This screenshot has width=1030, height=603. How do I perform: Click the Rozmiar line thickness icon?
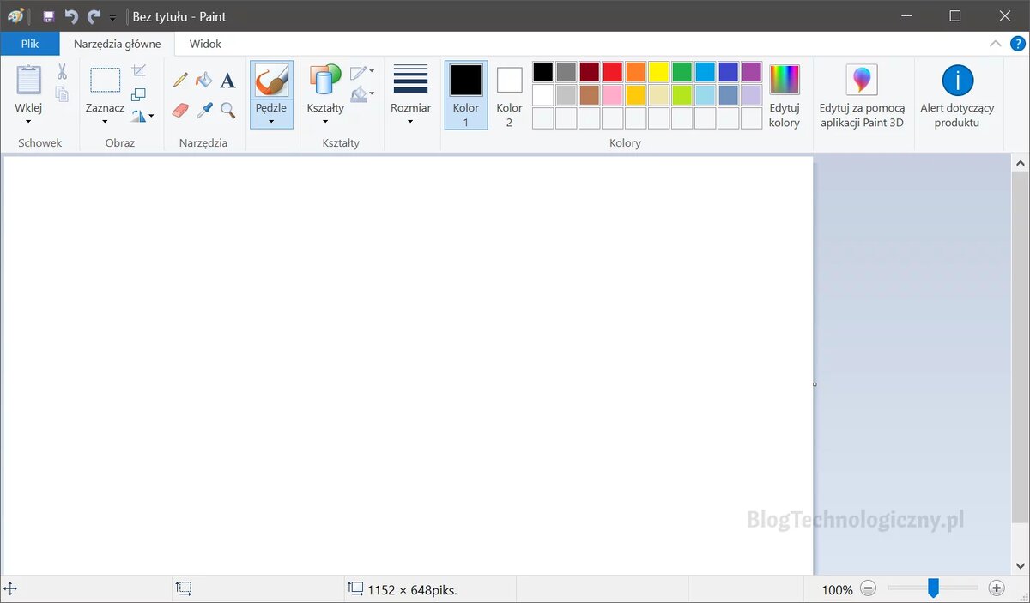(410, 78)
